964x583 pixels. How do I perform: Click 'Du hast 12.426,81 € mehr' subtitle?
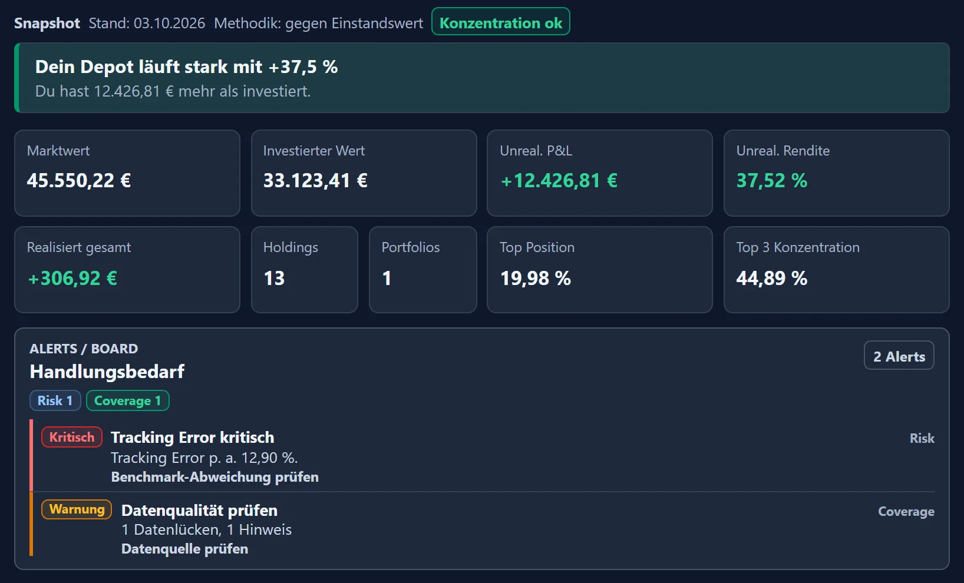tap(173, 91)
